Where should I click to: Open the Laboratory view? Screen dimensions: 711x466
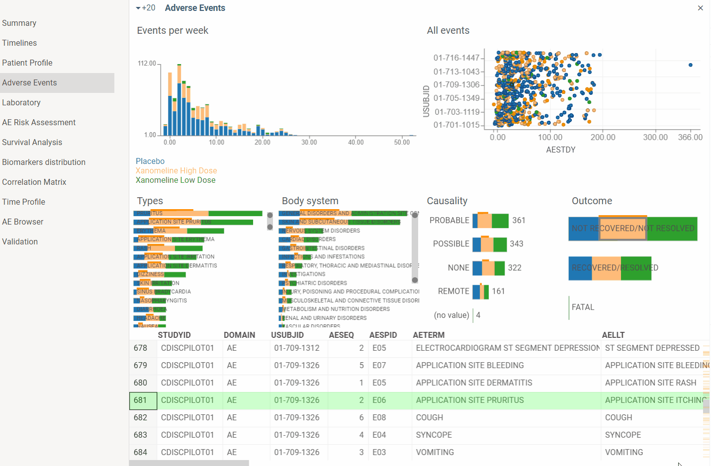coord(21,102)
